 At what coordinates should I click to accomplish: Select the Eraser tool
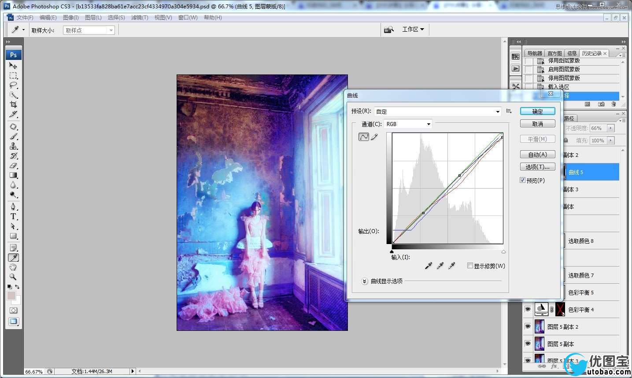click(x=13, y=166)
